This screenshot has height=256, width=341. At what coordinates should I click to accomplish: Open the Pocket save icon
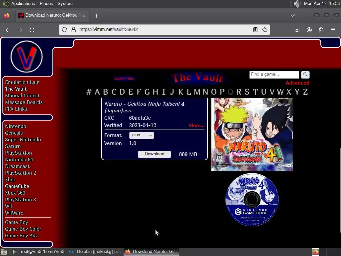297,30
